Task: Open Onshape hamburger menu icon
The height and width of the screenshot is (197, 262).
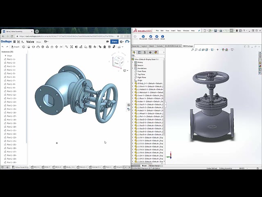Action: (15, 42)
